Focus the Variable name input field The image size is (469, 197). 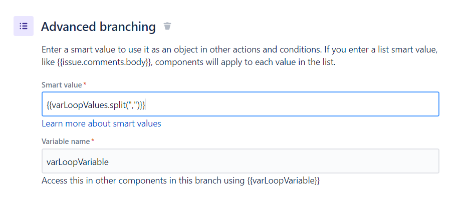coord(240,161)
